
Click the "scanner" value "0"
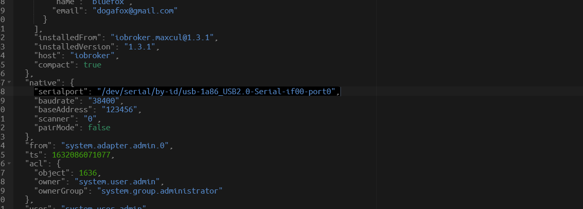click(90, 118)
